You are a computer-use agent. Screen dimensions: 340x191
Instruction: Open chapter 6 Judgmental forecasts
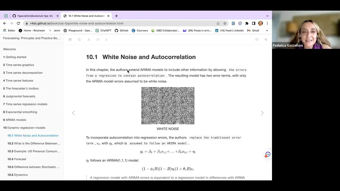(x=19, y=96)
